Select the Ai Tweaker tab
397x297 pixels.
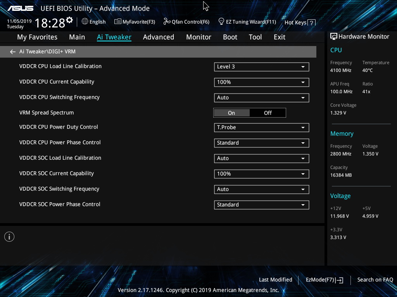(114, 37)
